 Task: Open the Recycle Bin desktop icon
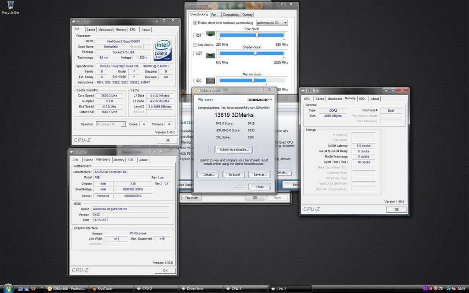[x=11, y=7]
